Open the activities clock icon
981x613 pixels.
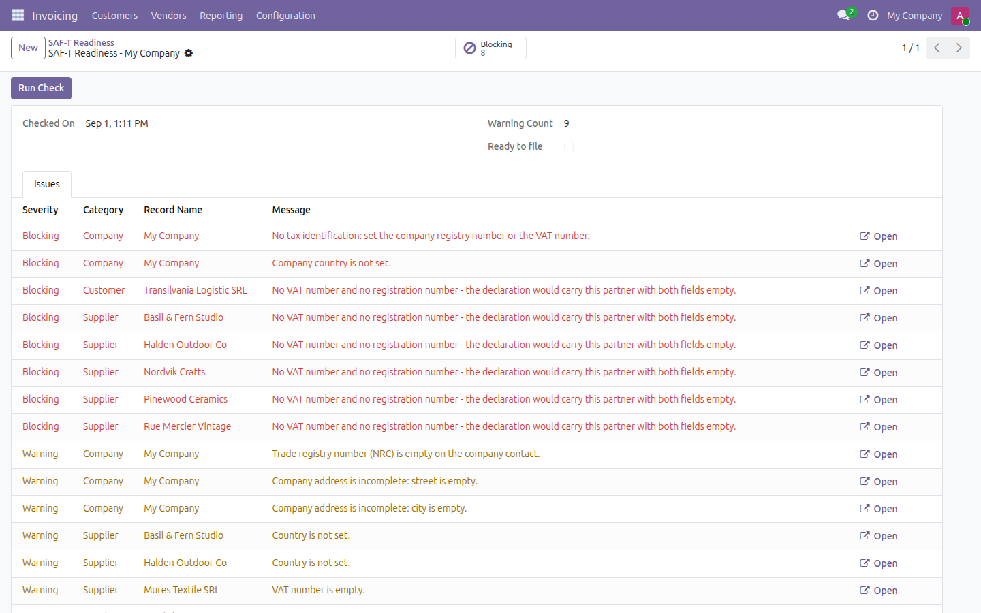873,15
